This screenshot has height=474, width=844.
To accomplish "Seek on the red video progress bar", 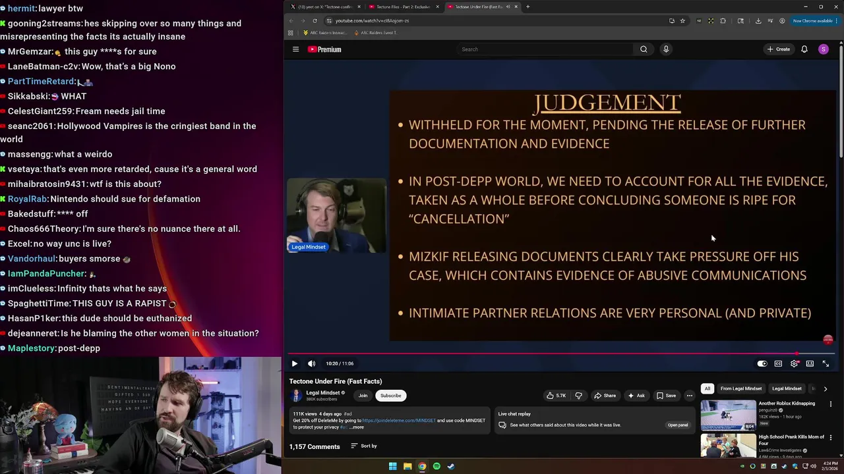I will click(562, 354).
